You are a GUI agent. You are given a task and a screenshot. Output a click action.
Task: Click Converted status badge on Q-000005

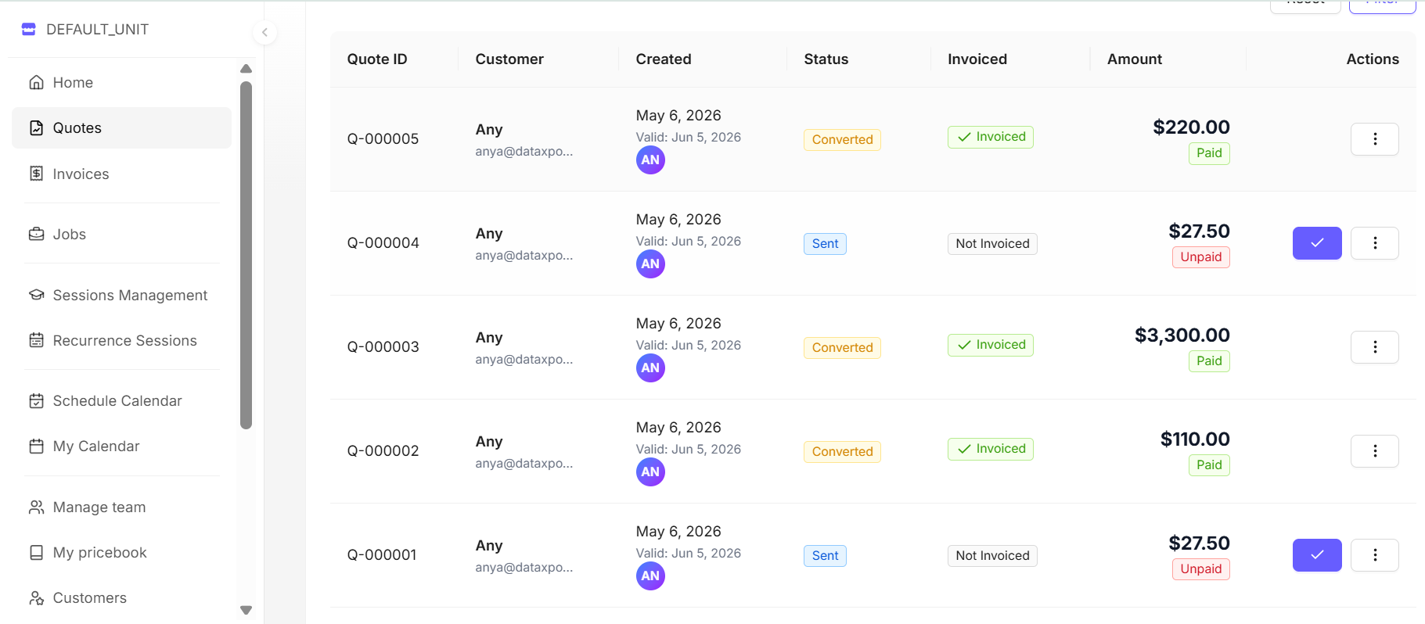842,140
